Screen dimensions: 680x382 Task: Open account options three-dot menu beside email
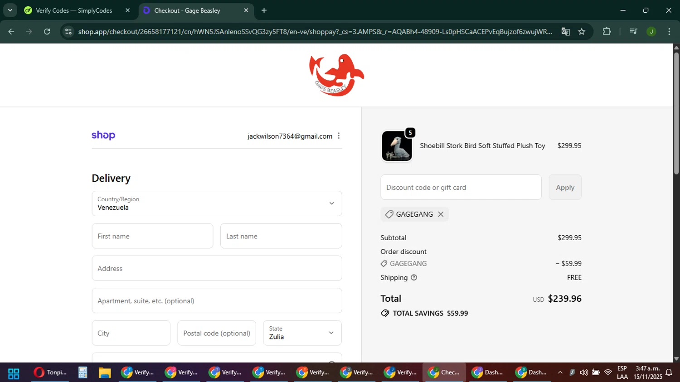pos(339,136)
